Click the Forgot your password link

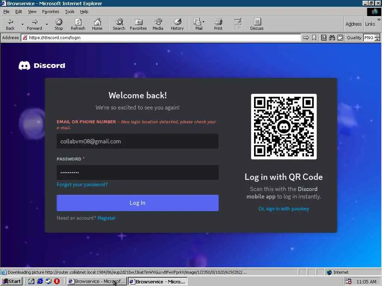point(82,185)
